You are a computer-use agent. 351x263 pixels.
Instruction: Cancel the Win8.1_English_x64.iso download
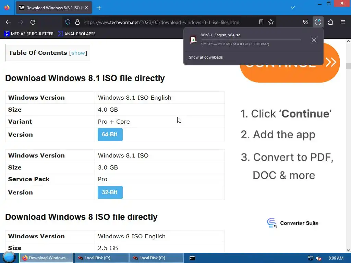[x=314, y=40]
